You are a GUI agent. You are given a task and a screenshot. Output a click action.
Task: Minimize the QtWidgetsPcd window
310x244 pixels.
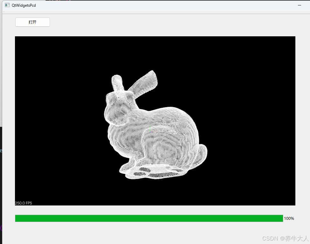(299, 5)
